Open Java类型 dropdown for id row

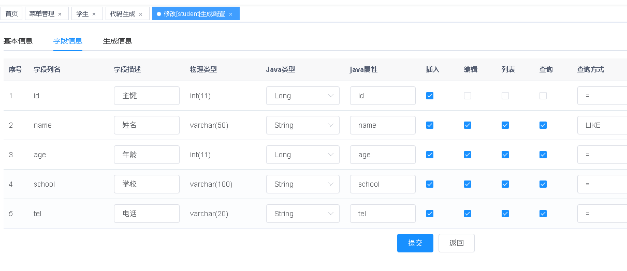302,96
